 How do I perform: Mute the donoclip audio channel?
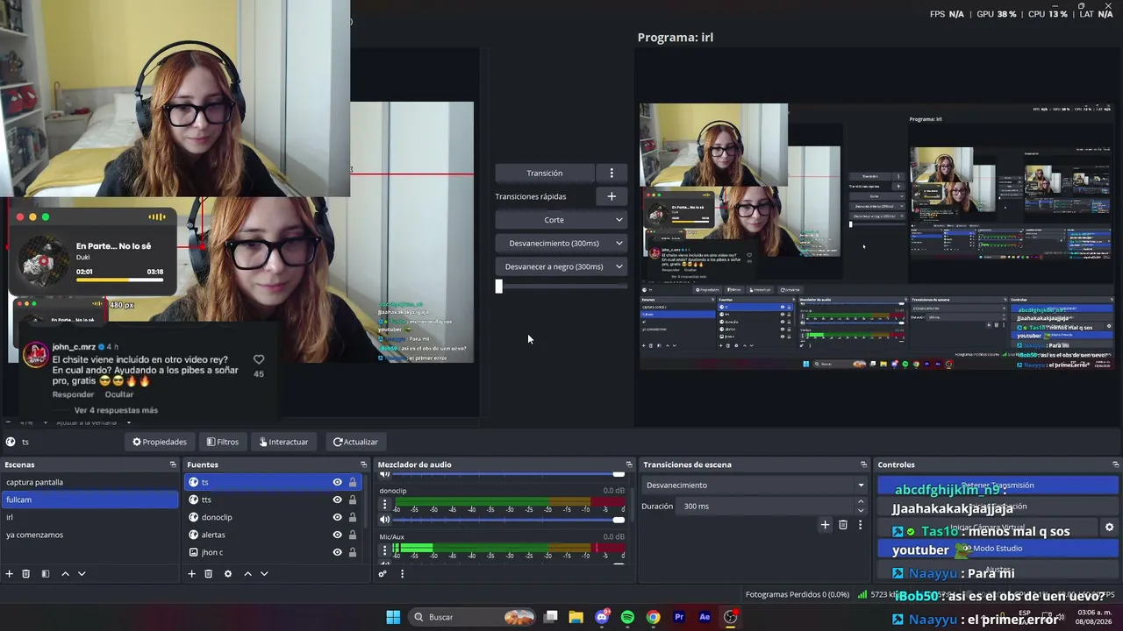(384, 520)
